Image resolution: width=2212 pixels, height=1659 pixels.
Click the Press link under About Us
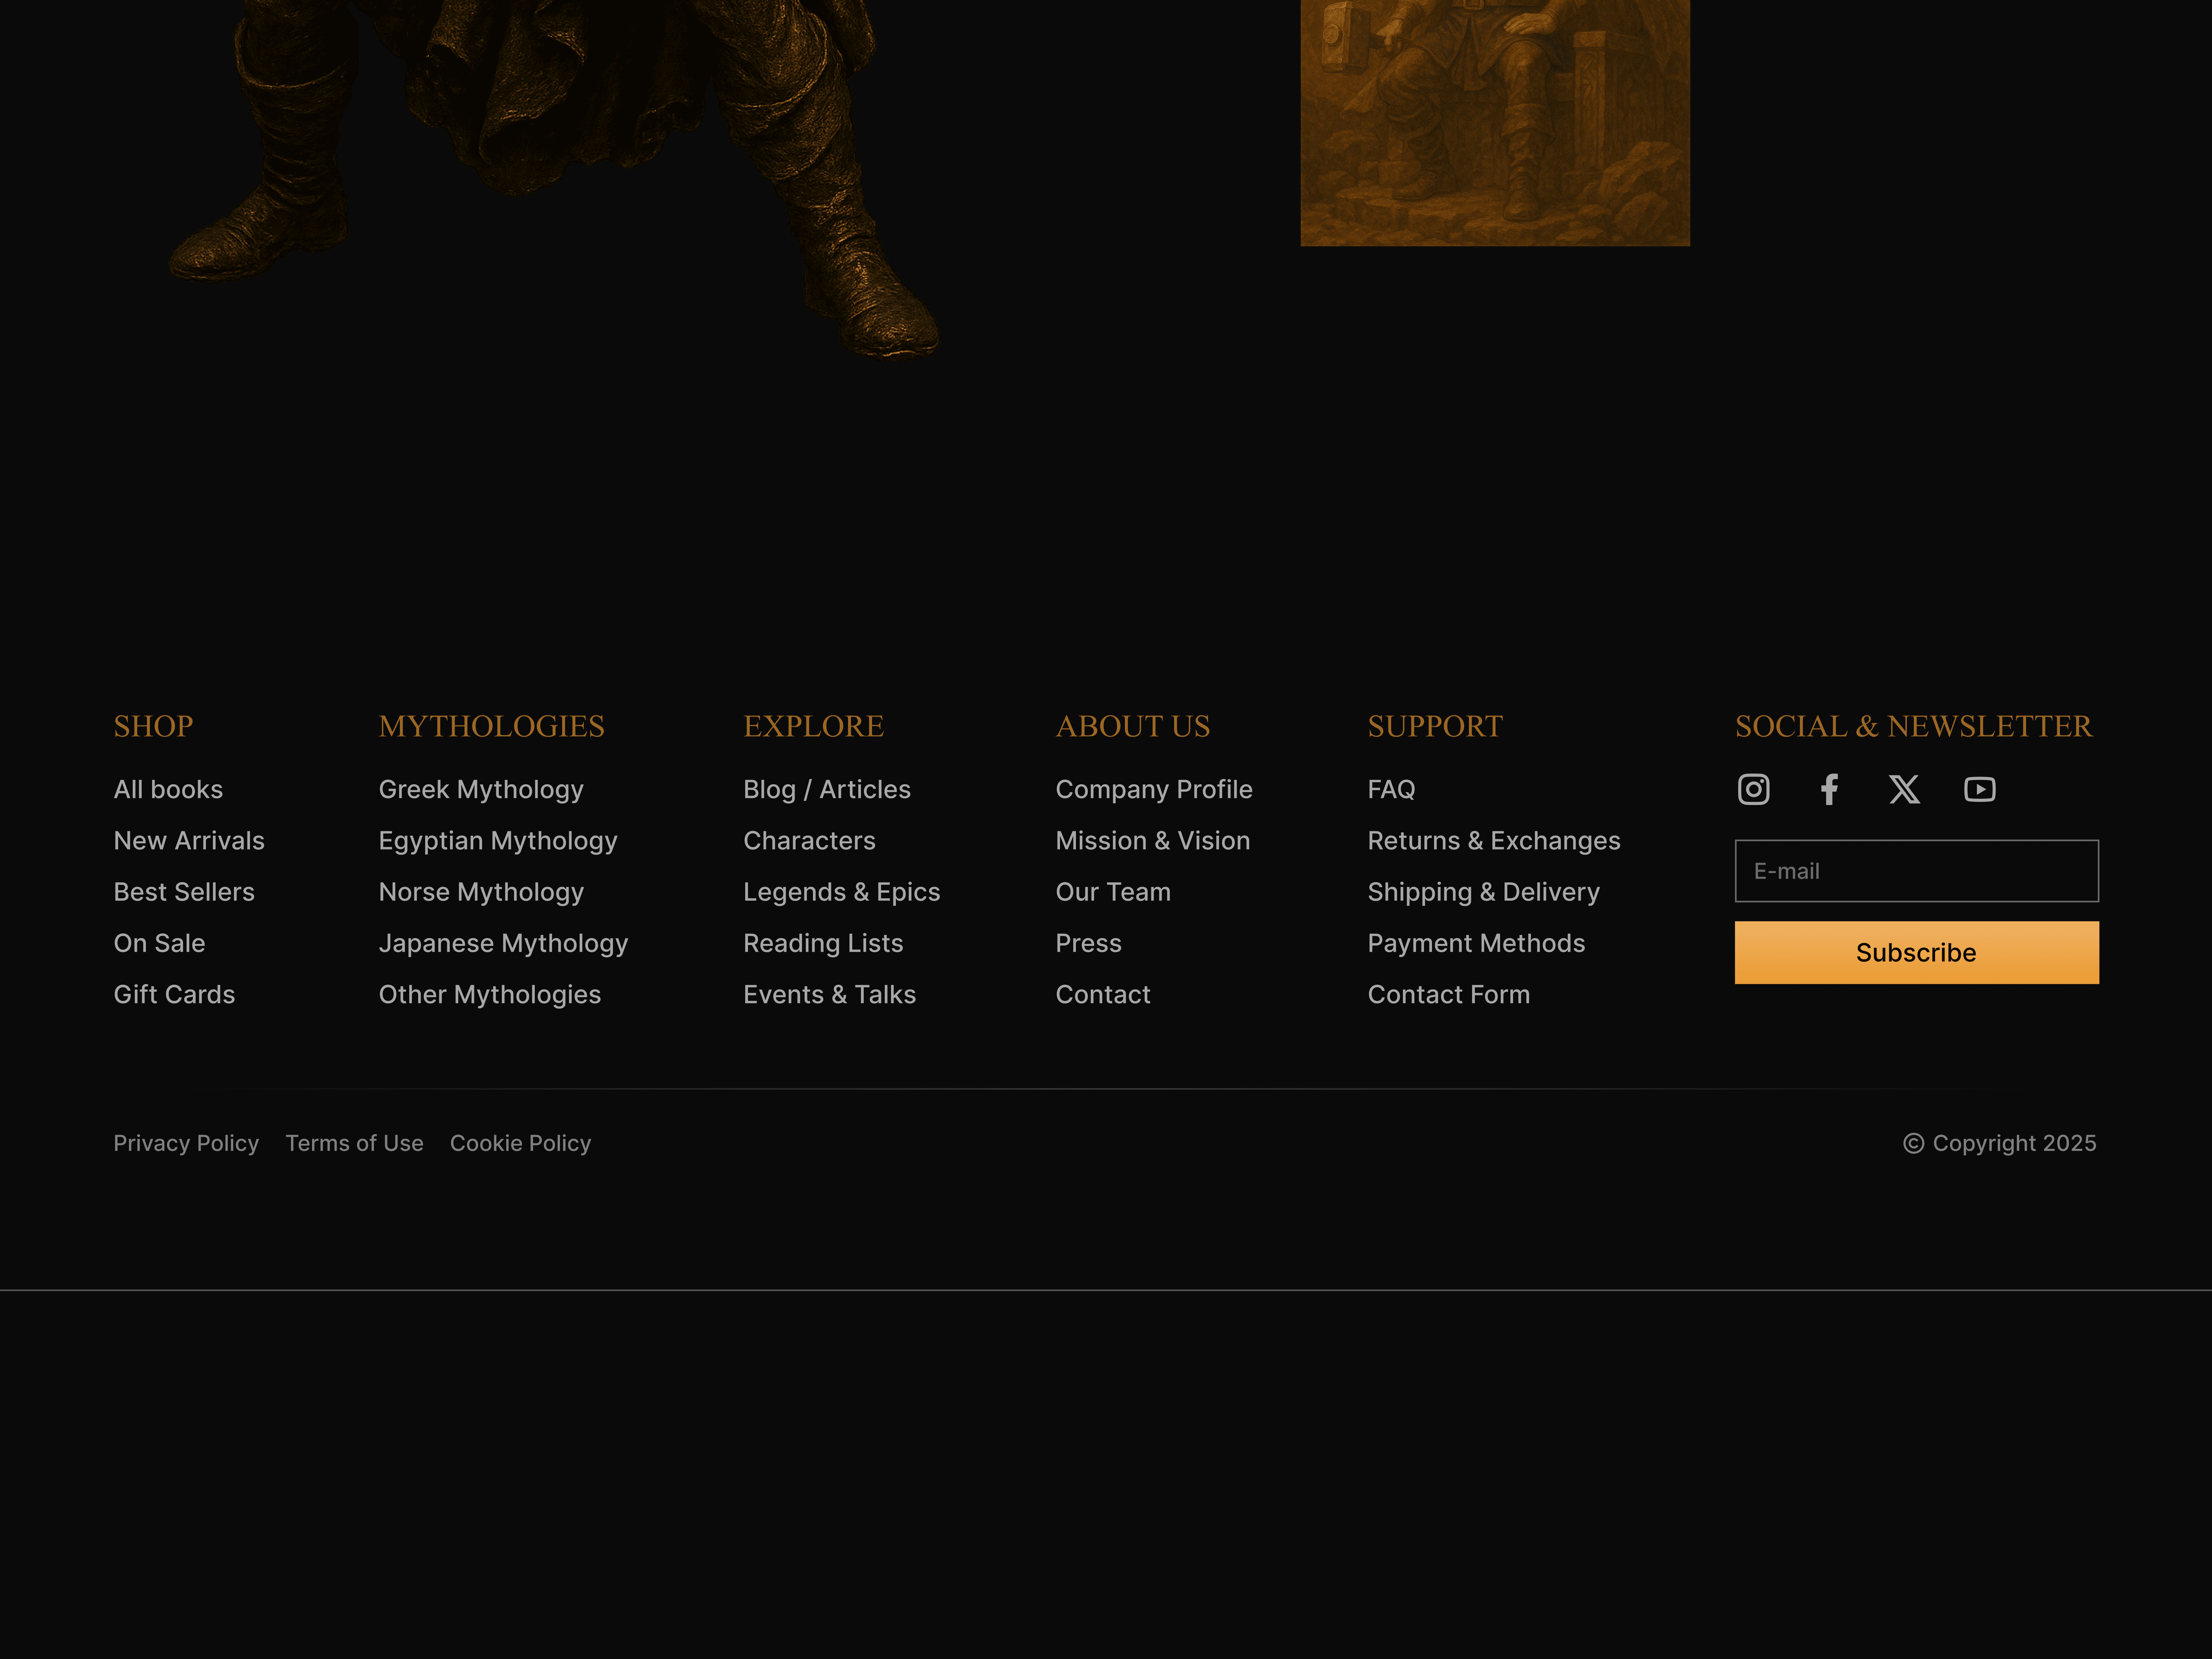[1088, 943]
